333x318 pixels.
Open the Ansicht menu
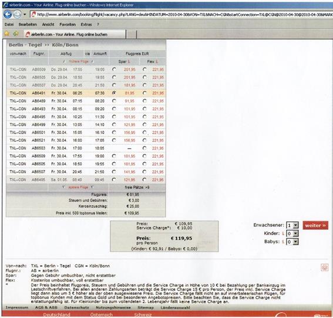(x=48, y=25)
